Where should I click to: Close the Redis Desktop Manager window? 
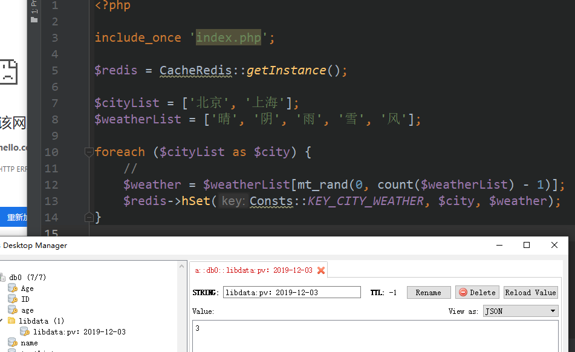(554, 245)
